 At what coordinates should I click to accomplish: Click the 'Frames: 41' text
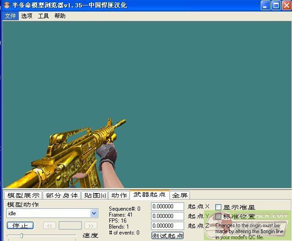[120, 215]
